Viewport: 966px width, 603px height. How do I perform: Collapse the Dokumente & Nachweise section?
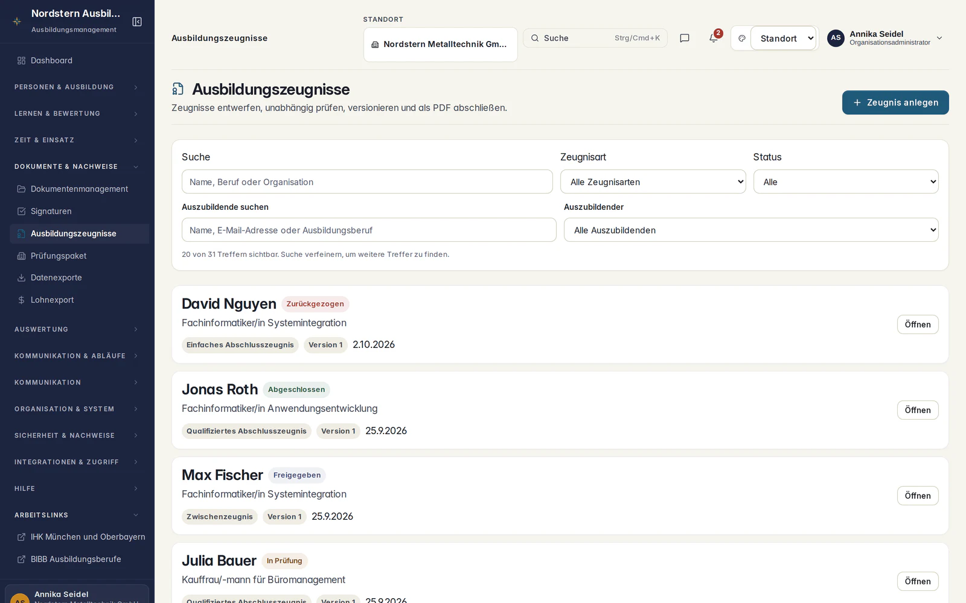pos(77,166)
